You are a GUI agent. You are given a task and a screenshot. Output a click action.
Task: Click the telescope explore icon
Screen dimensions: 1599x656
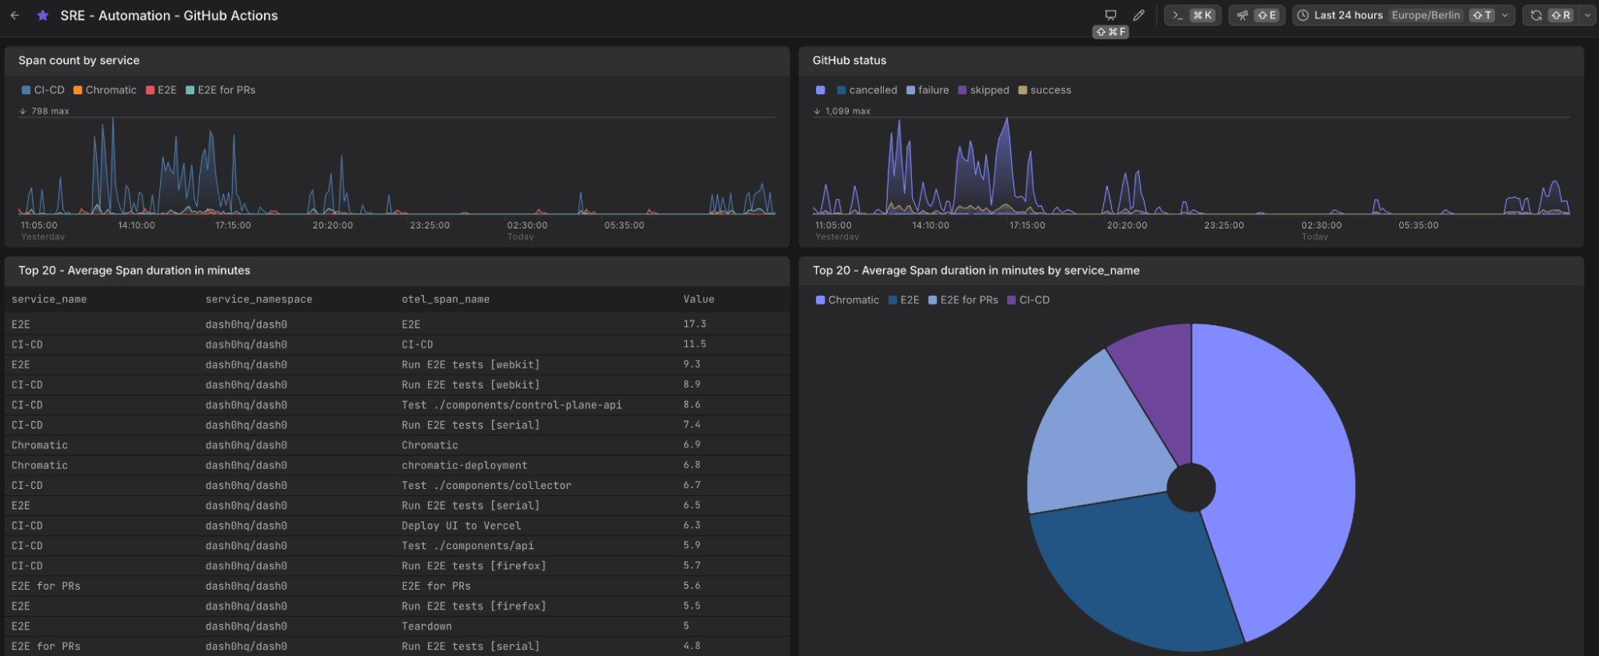(x=1257, y=15)
